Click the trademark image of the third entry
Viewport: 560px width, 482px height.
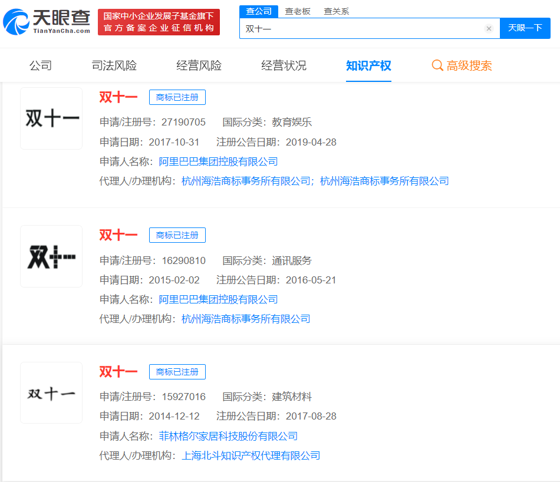click(x=51, y=392)
